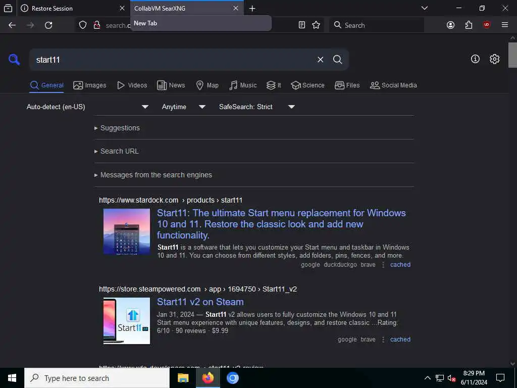517x388 pixels.
Task: Open the Windows Start button
Action: click(x=12, y=378)
